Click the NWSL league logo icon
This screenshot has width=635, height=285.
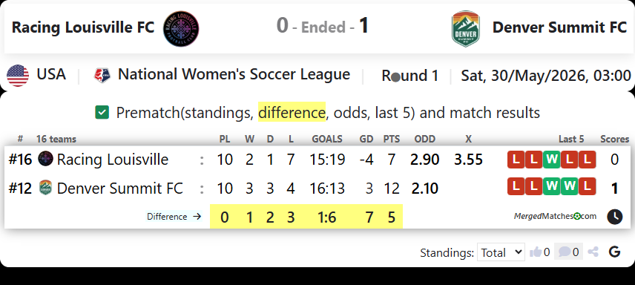tap(102, 76)
